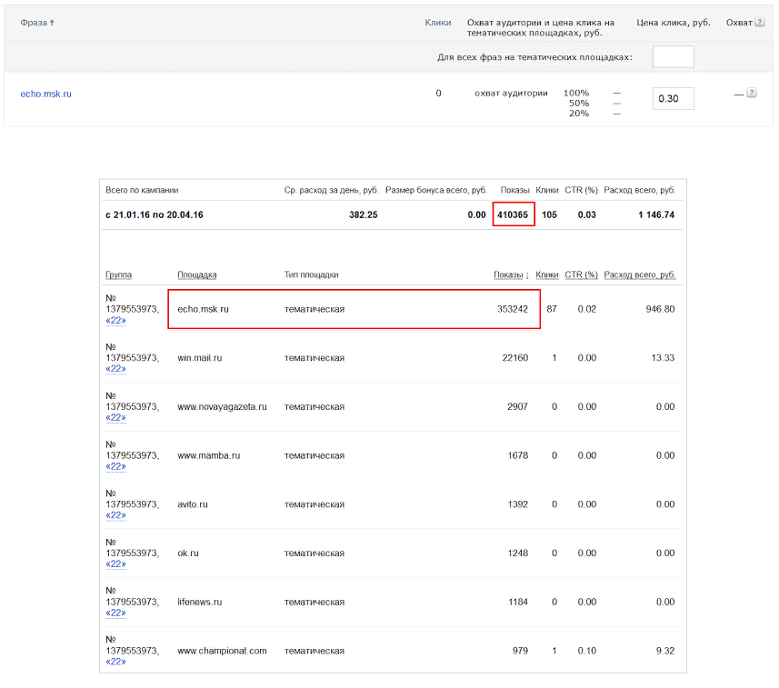
Task: Open «22» group link in avito.ru row
Action: (x=115, y=515)
